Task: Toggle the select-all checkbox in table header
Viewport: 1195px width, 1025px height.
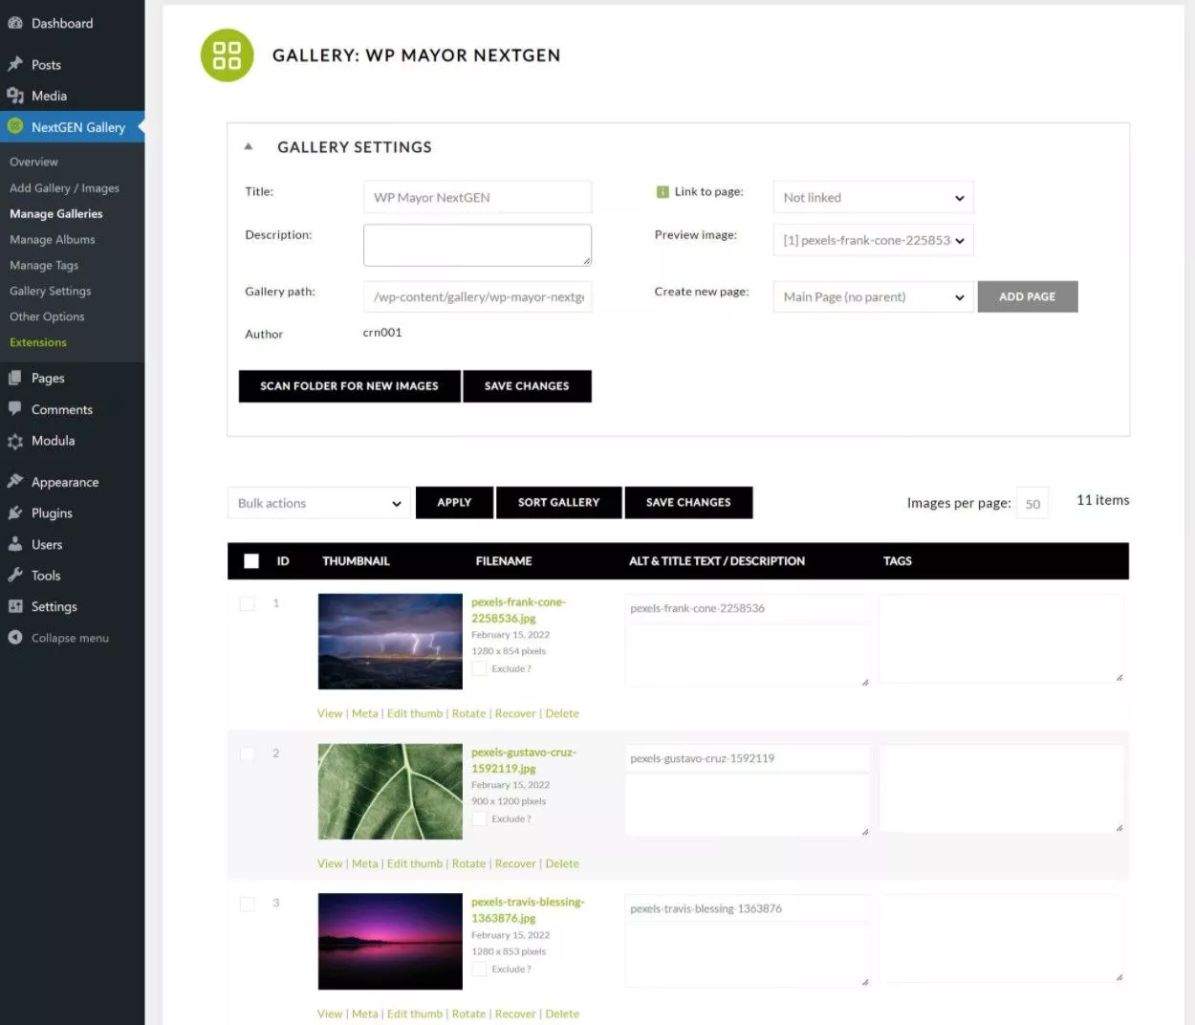Action: (x=251, y=561)
